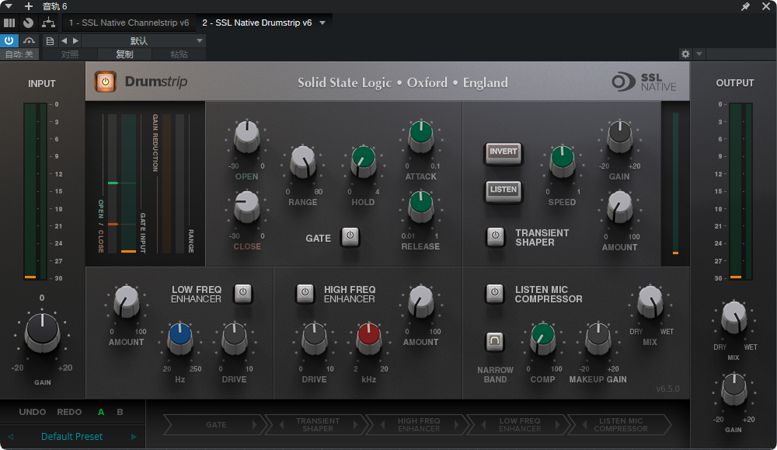
Task: Click the OUTPUT DRY/WET MIX knob
Action: pyautogui.click(x=734, y=316)
